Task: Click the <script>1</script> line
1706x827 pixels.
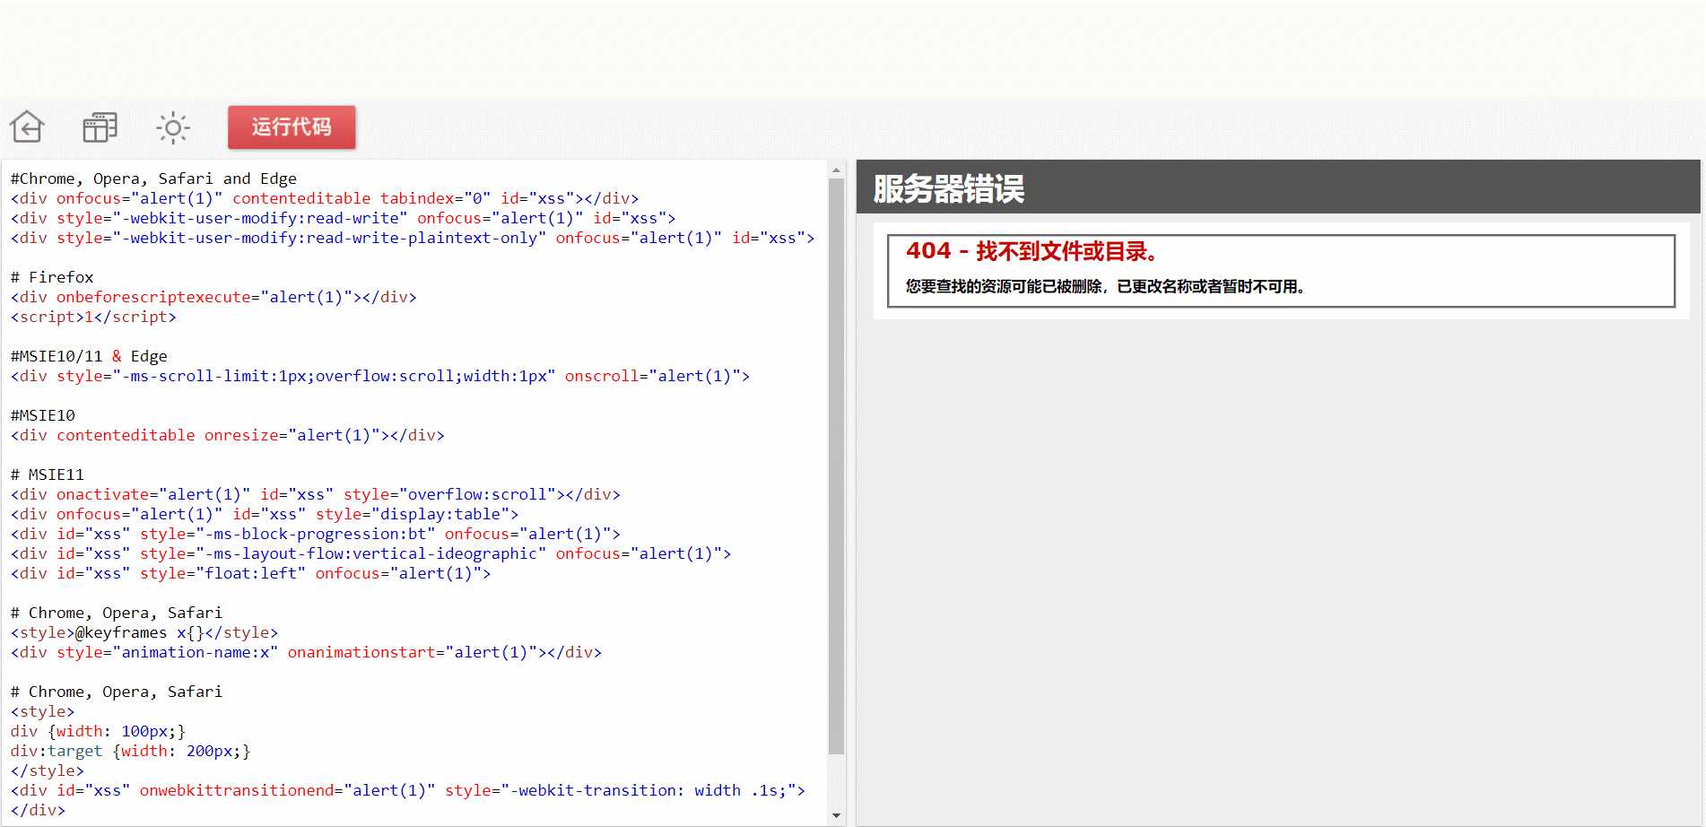Action: coord(93,317)
